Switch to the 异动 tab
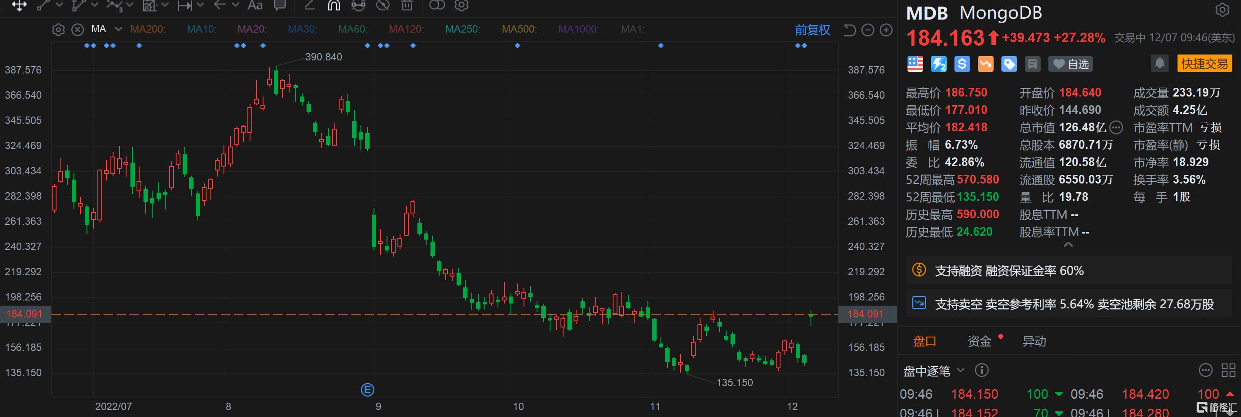The image size is (1241, 417). [1034, 341]
